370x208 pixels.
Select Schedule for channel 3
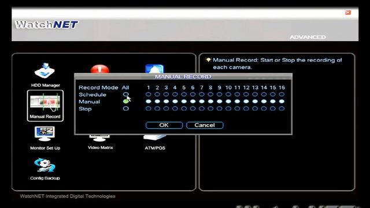coord(166,94)
